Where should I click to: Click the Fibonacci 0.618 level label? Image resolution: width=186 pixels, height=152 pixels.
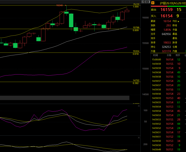point(136,54)
